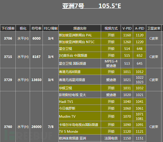
Task: Select the Hadi TV1 channel cell
Action: point(80,102)
